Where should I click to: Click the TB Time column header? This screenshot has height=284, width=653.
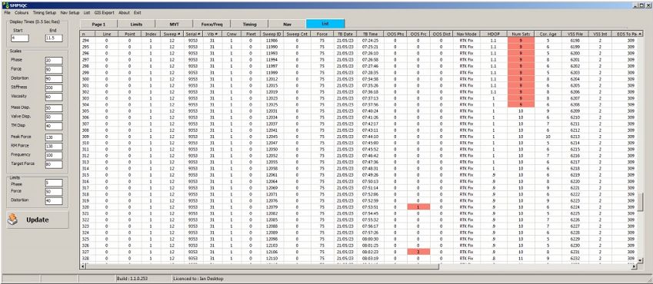pos(370,34)
